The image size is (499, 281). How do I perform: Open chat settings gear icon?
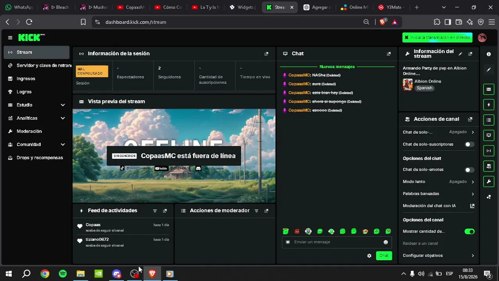click(x=369, y=256)
